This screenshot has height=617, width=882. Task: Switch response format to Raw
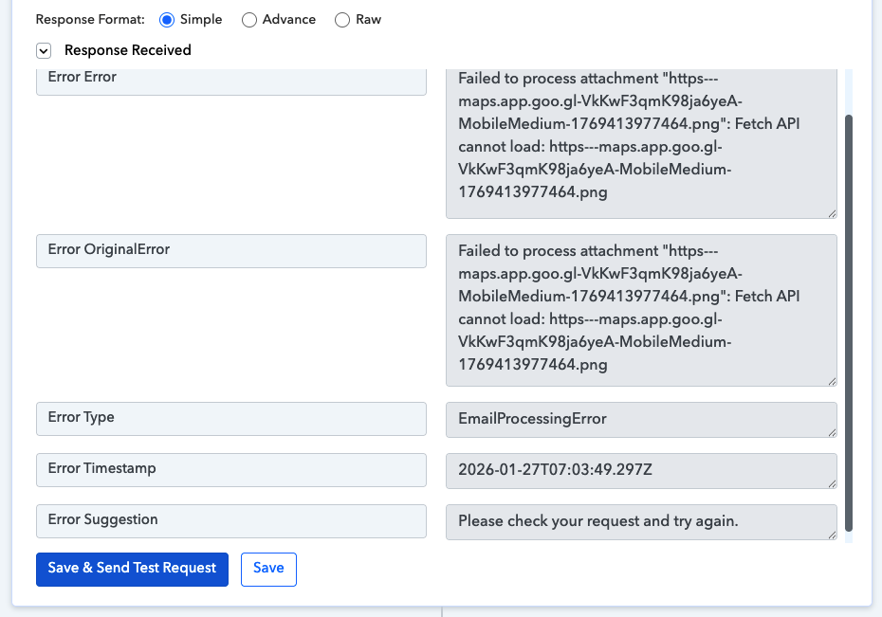[x=342, y=20]
